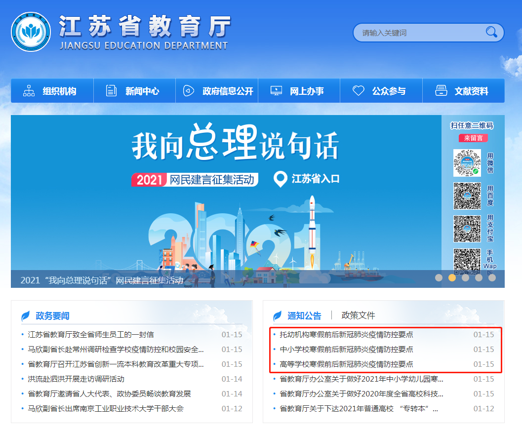Click the 请输入关键词 search field
The width and height of the screenshot is (522, 431).
click(420, 33)
